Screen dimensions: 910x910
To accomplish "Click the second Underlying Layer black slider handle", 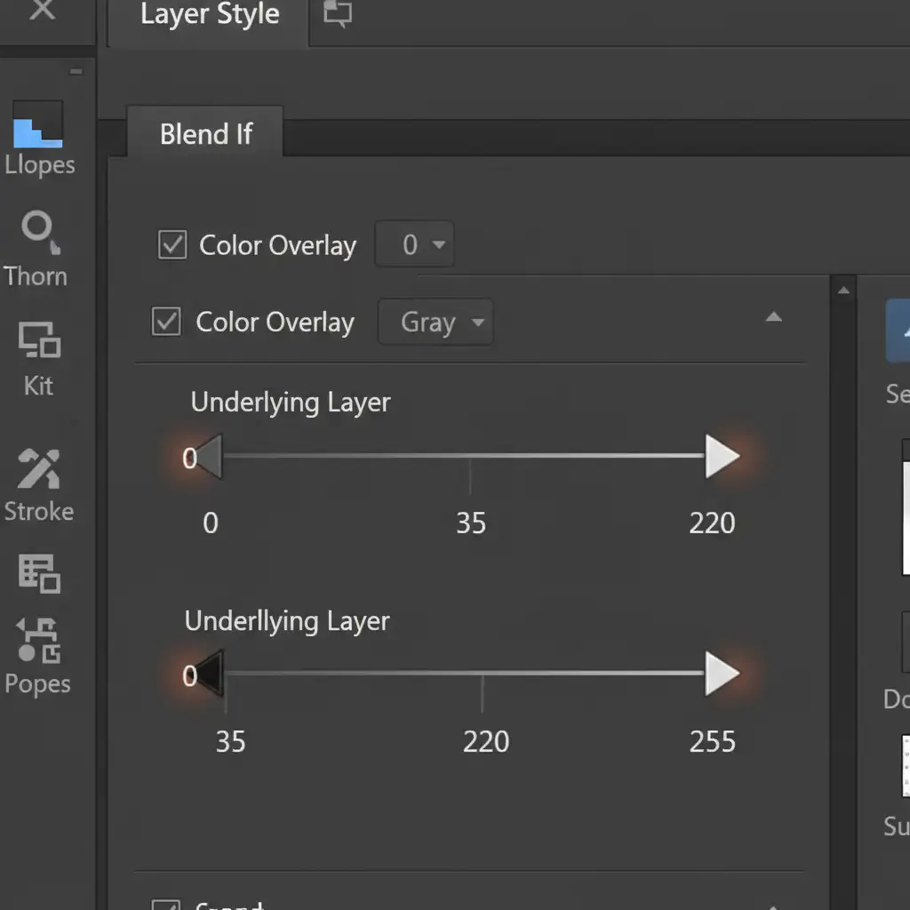I will (x=210, y=674).
